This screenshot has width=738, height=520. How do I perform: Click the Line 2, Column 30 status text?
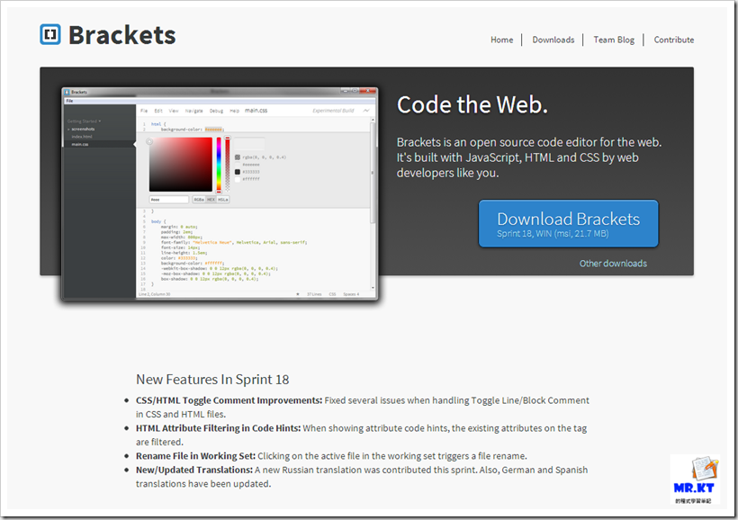pos(155,294)
